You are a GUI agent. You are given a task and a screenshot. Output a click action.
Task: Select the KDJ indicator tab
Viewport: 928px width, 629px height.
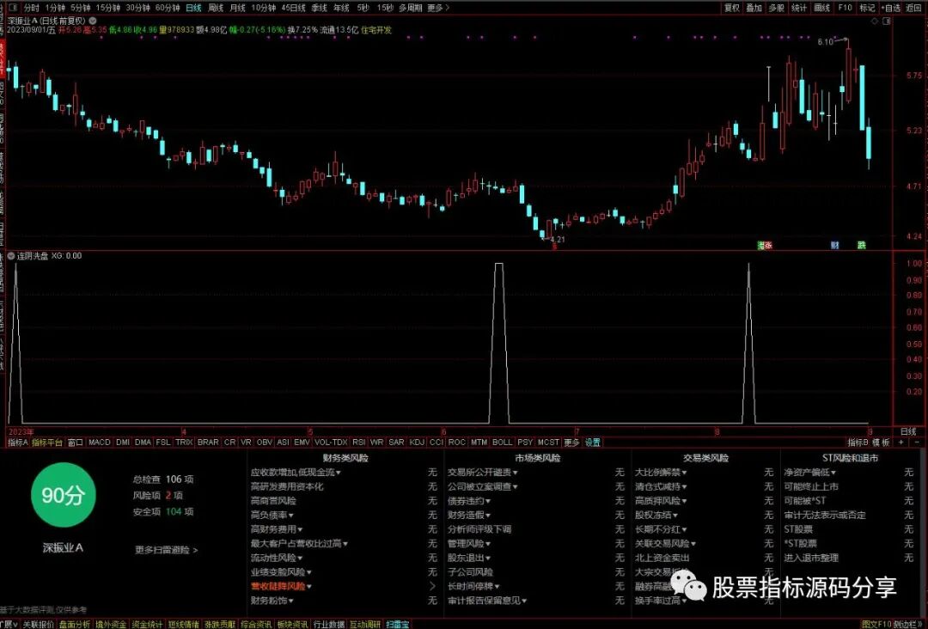click(417, 442)
